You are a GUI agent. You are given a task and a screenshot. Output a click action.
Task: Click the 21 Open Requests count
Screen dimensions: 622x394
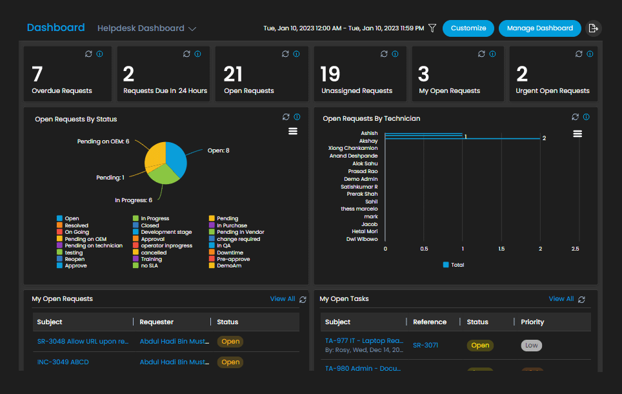[x=233, y=74]
